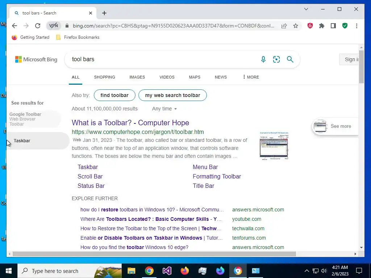This screenshot has width=371, height=278.
Task: Click the scroll down arrow
Action: (361, 248)
